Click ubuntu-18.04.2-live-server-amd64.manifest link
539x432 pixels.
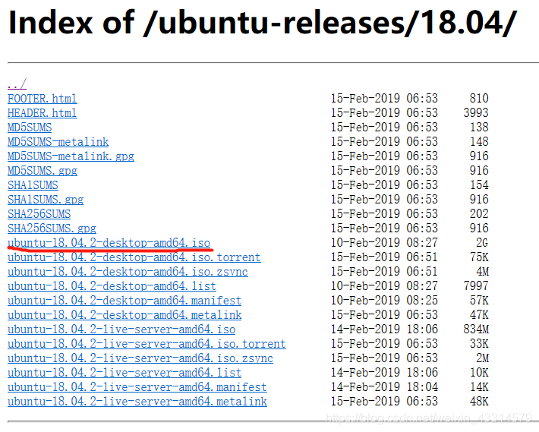coord(137,387)
